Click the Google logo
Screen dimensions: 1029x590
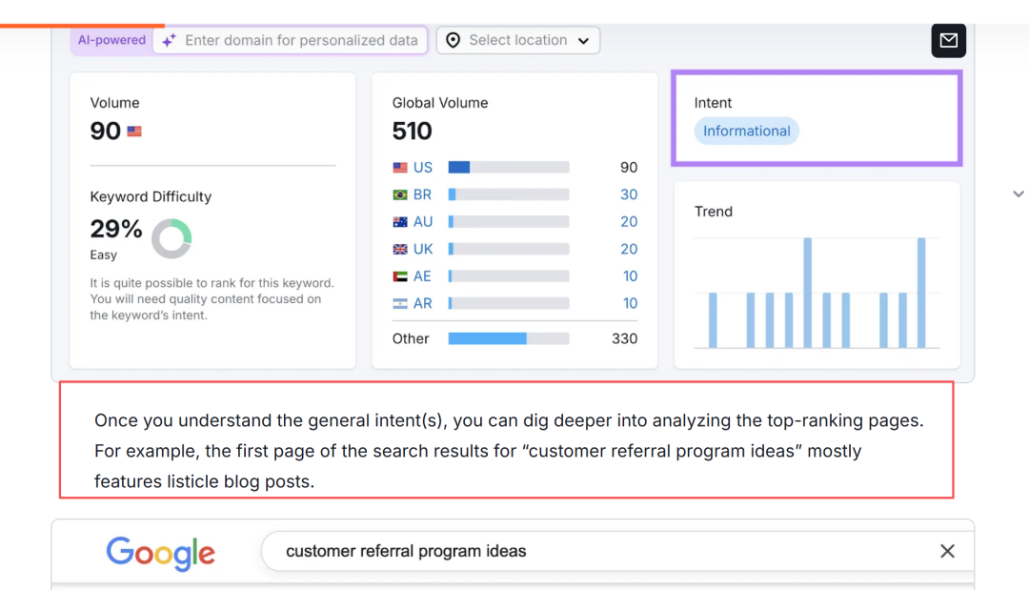click(160, 552)
